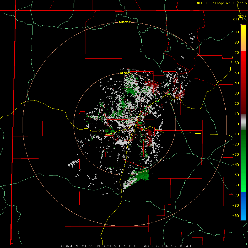Select the 6 JUN 25 date text
Image resolution: width=248 pixels, height=248 pixels.
click(x=166, y=246)
